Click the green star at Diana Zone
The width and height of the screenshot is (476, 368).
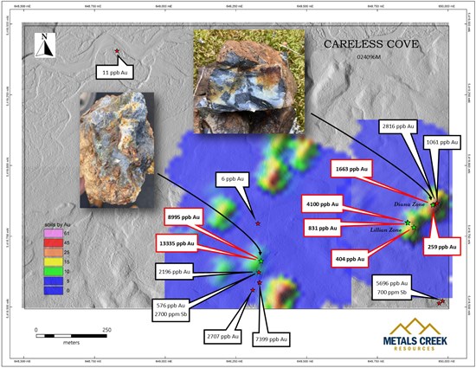click(433, 205)
